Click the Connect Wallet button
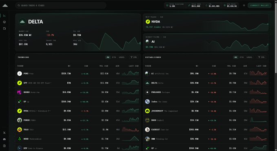This screenshot has width=277, height=151. point(259,5)
